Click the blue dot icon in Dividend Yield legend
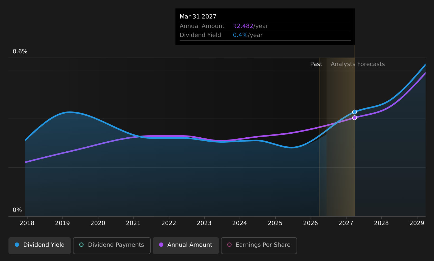 click(17, 245)
